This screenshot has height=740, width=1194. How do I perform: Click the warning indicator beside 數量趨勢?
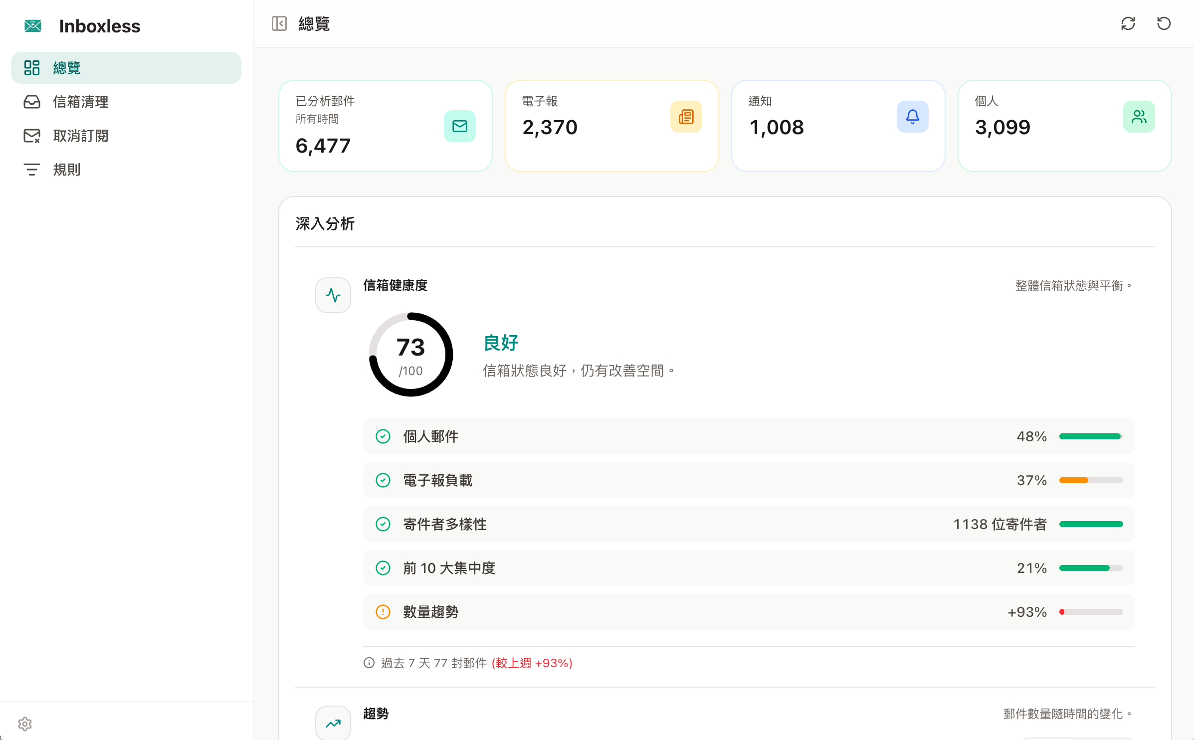point(383,612)
